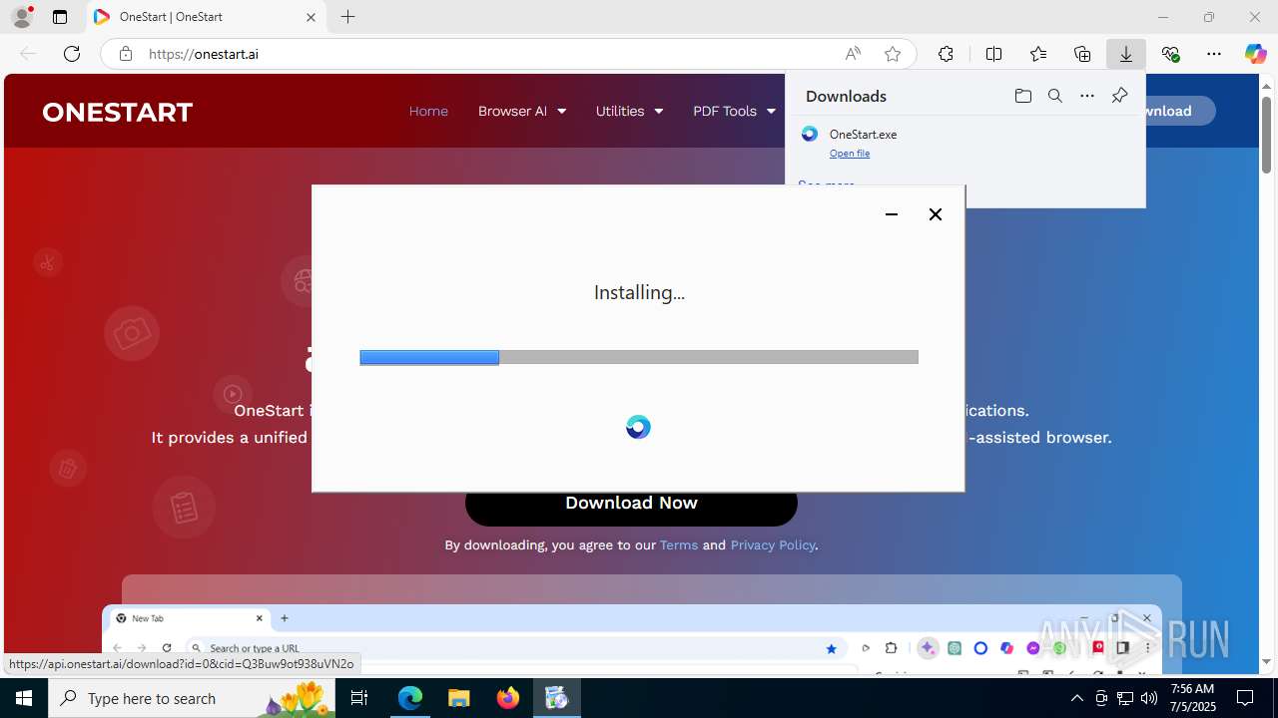Go to Home menu item
Viewport: 1278px width, 718px height.
(x=428, y=111)
